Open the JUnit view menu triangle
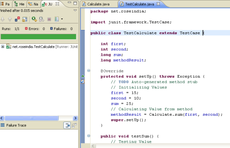Viewport: 230px width, 148px height. (75, 10)
